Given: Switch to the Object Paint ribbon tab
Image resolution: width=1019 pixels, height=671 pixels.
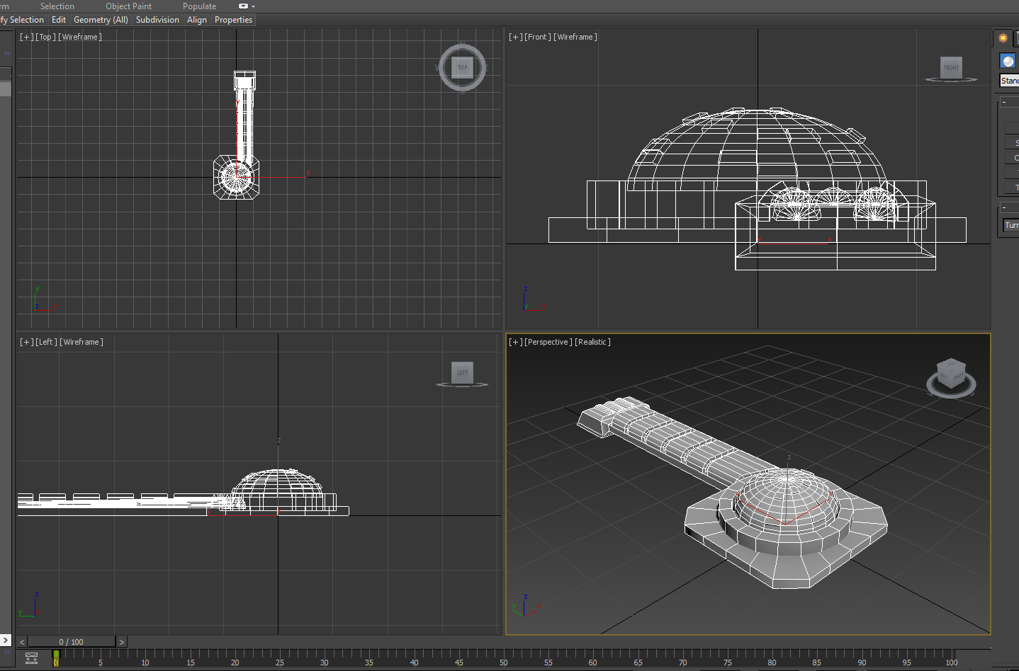Looking at the screenshot, I should [x=128, y=6].
